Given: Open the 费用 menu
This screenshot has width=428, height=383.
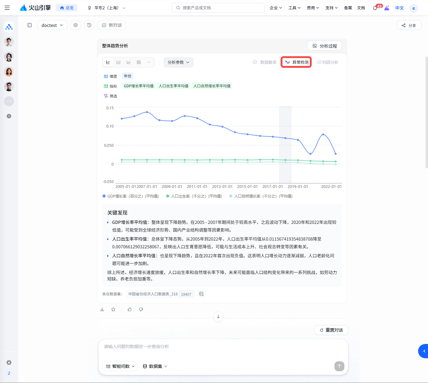Looking at the screenshot, I should point(313,8).
